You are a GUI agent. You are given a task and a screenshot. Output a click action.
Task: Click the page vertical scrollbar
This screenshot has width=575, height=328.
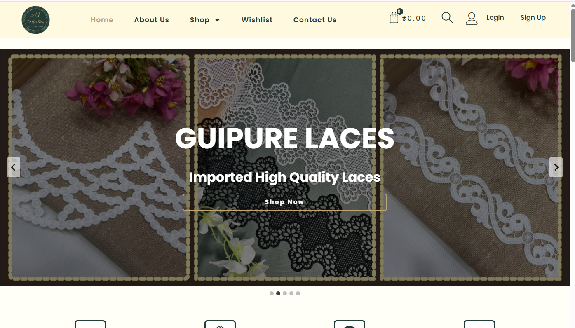coord(573,165)
